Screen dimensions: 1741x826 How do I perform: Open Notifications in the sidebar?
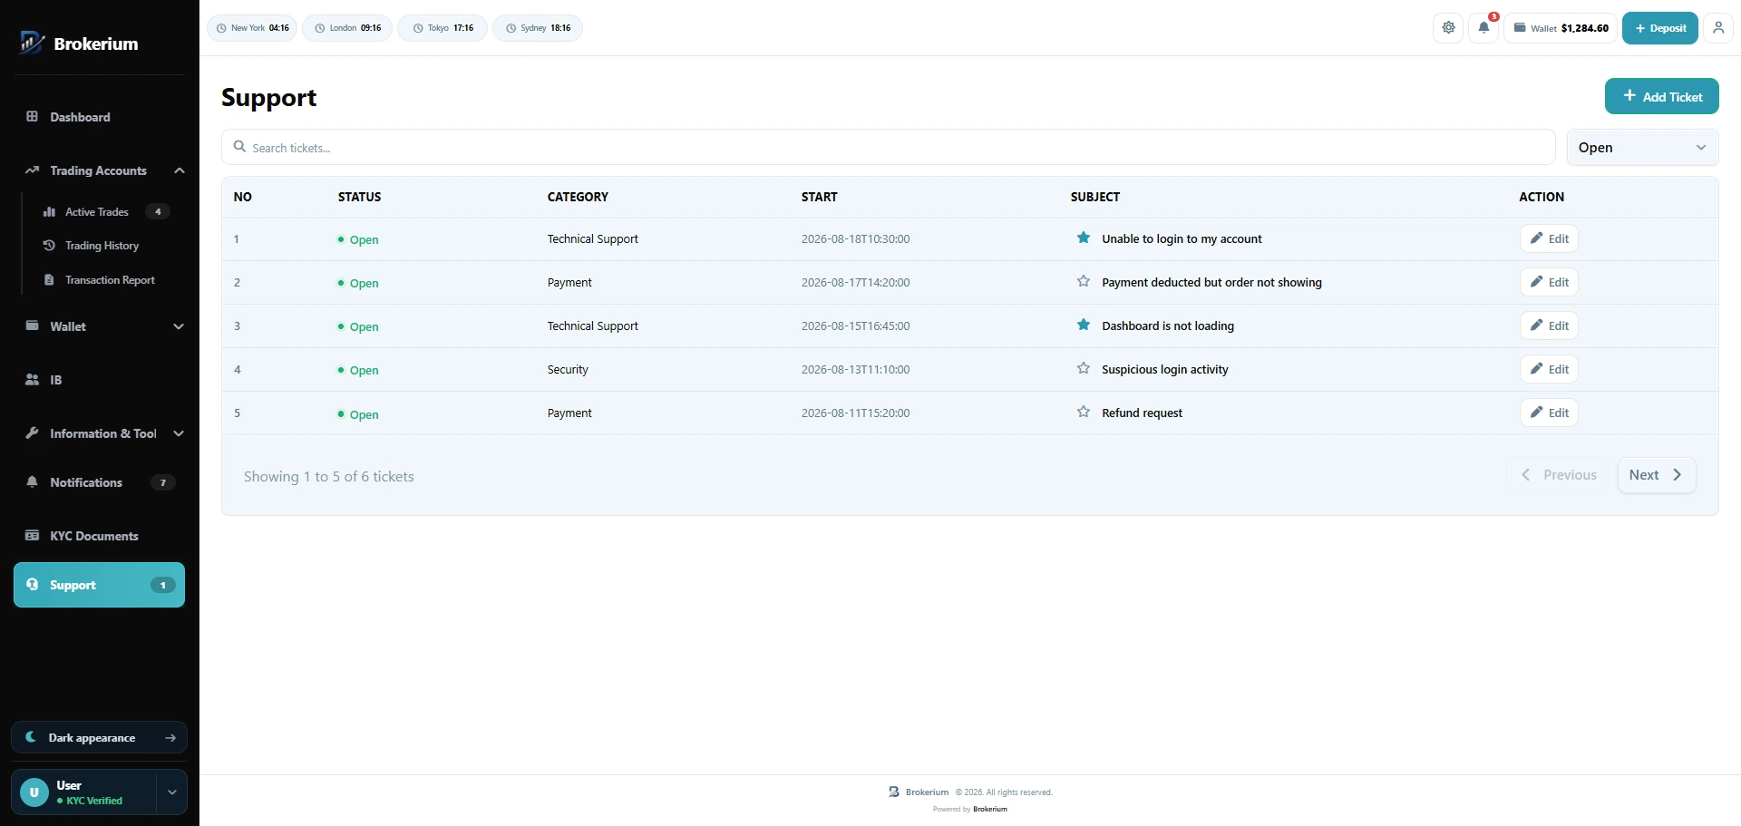pyautogui.click(x=100, y=482)
